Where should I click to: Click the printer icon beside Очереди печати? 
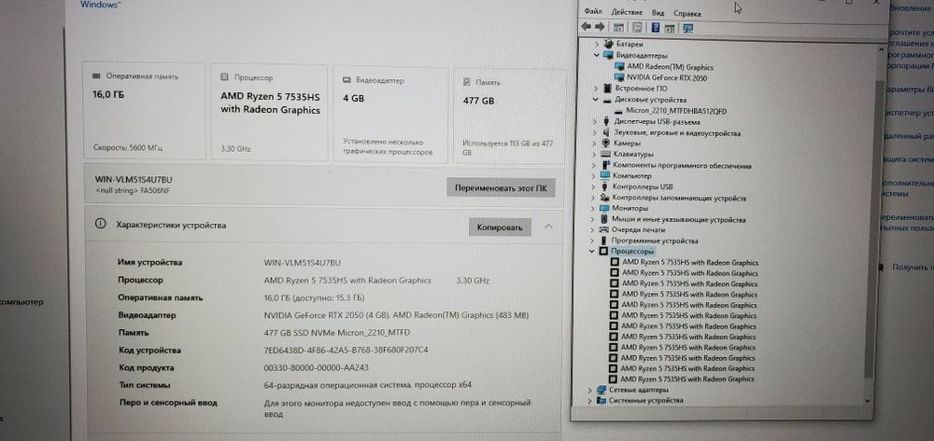click(604, 230)
